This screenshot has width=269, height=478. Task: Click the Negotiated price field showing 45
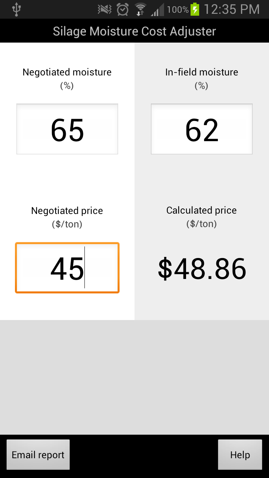pyautogui.click(x=67, y=268)
